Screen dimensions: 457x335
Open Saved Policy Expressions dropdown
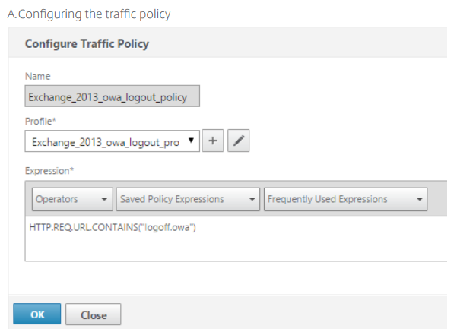point(187,199)
